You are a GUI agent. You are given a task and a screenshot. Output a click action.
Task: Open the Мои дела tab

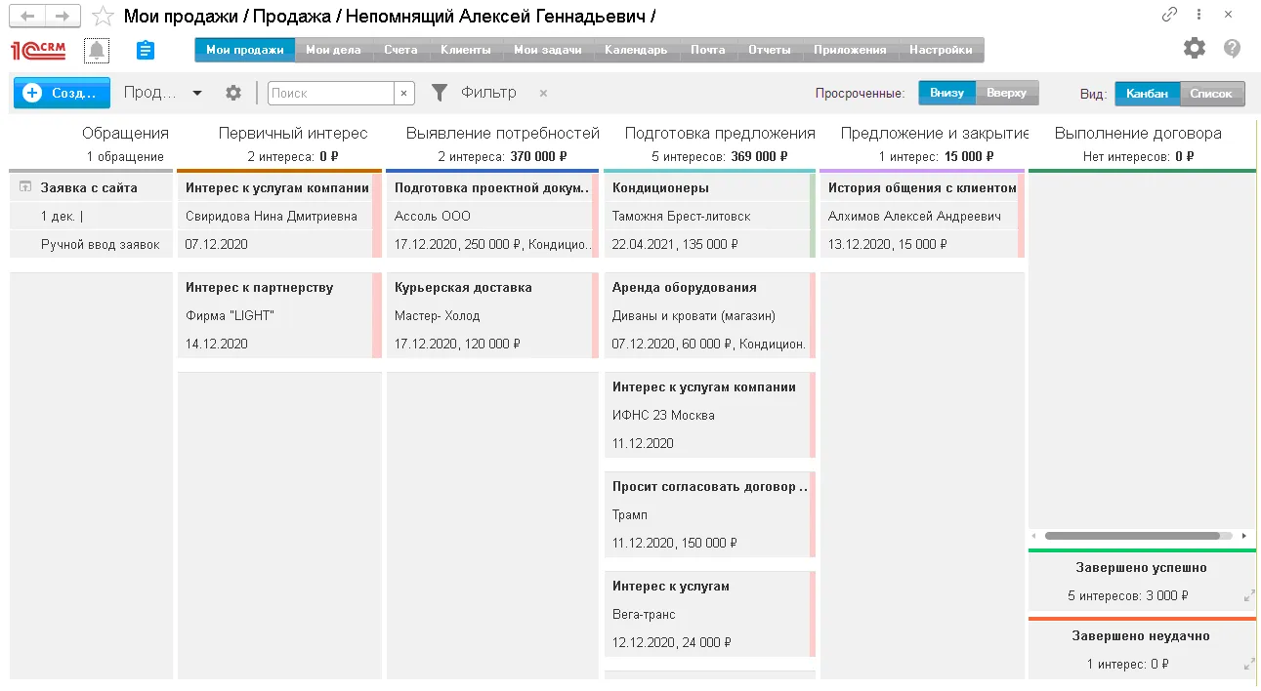tap(333, 50)
